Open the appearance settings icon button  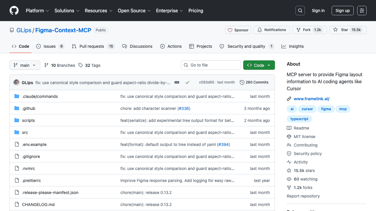pyautogui.click(x=362, y=11)
